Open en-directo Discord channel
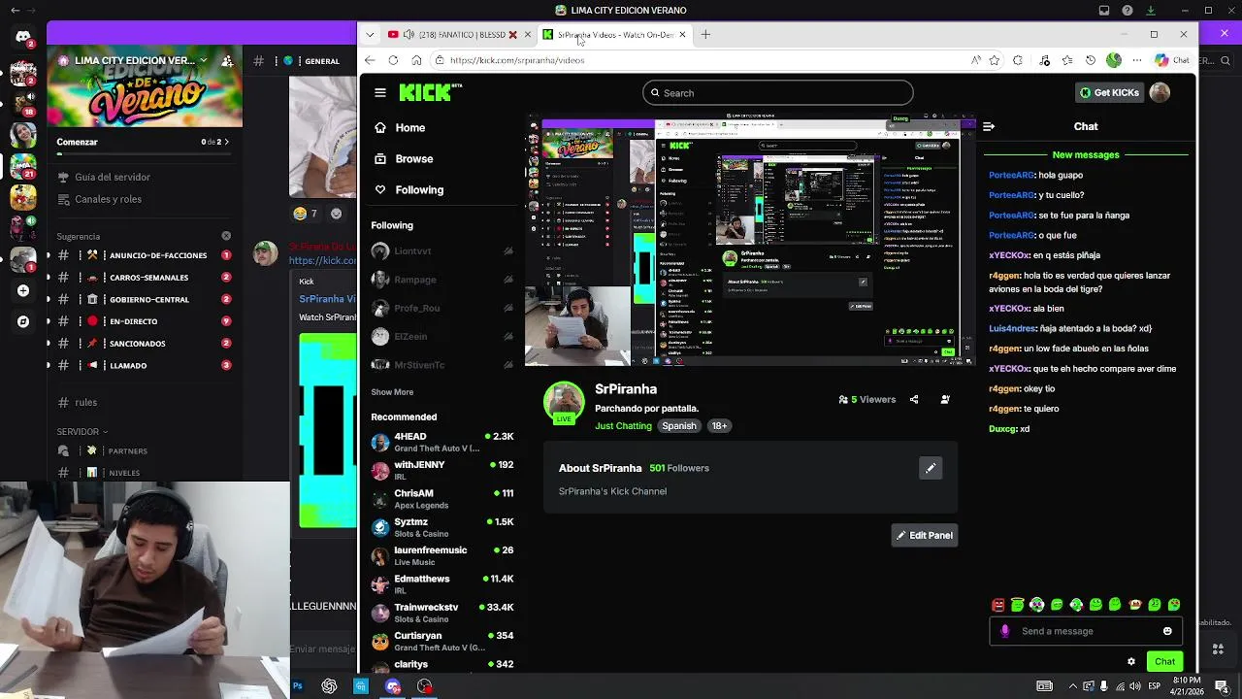 coord(146,321)
